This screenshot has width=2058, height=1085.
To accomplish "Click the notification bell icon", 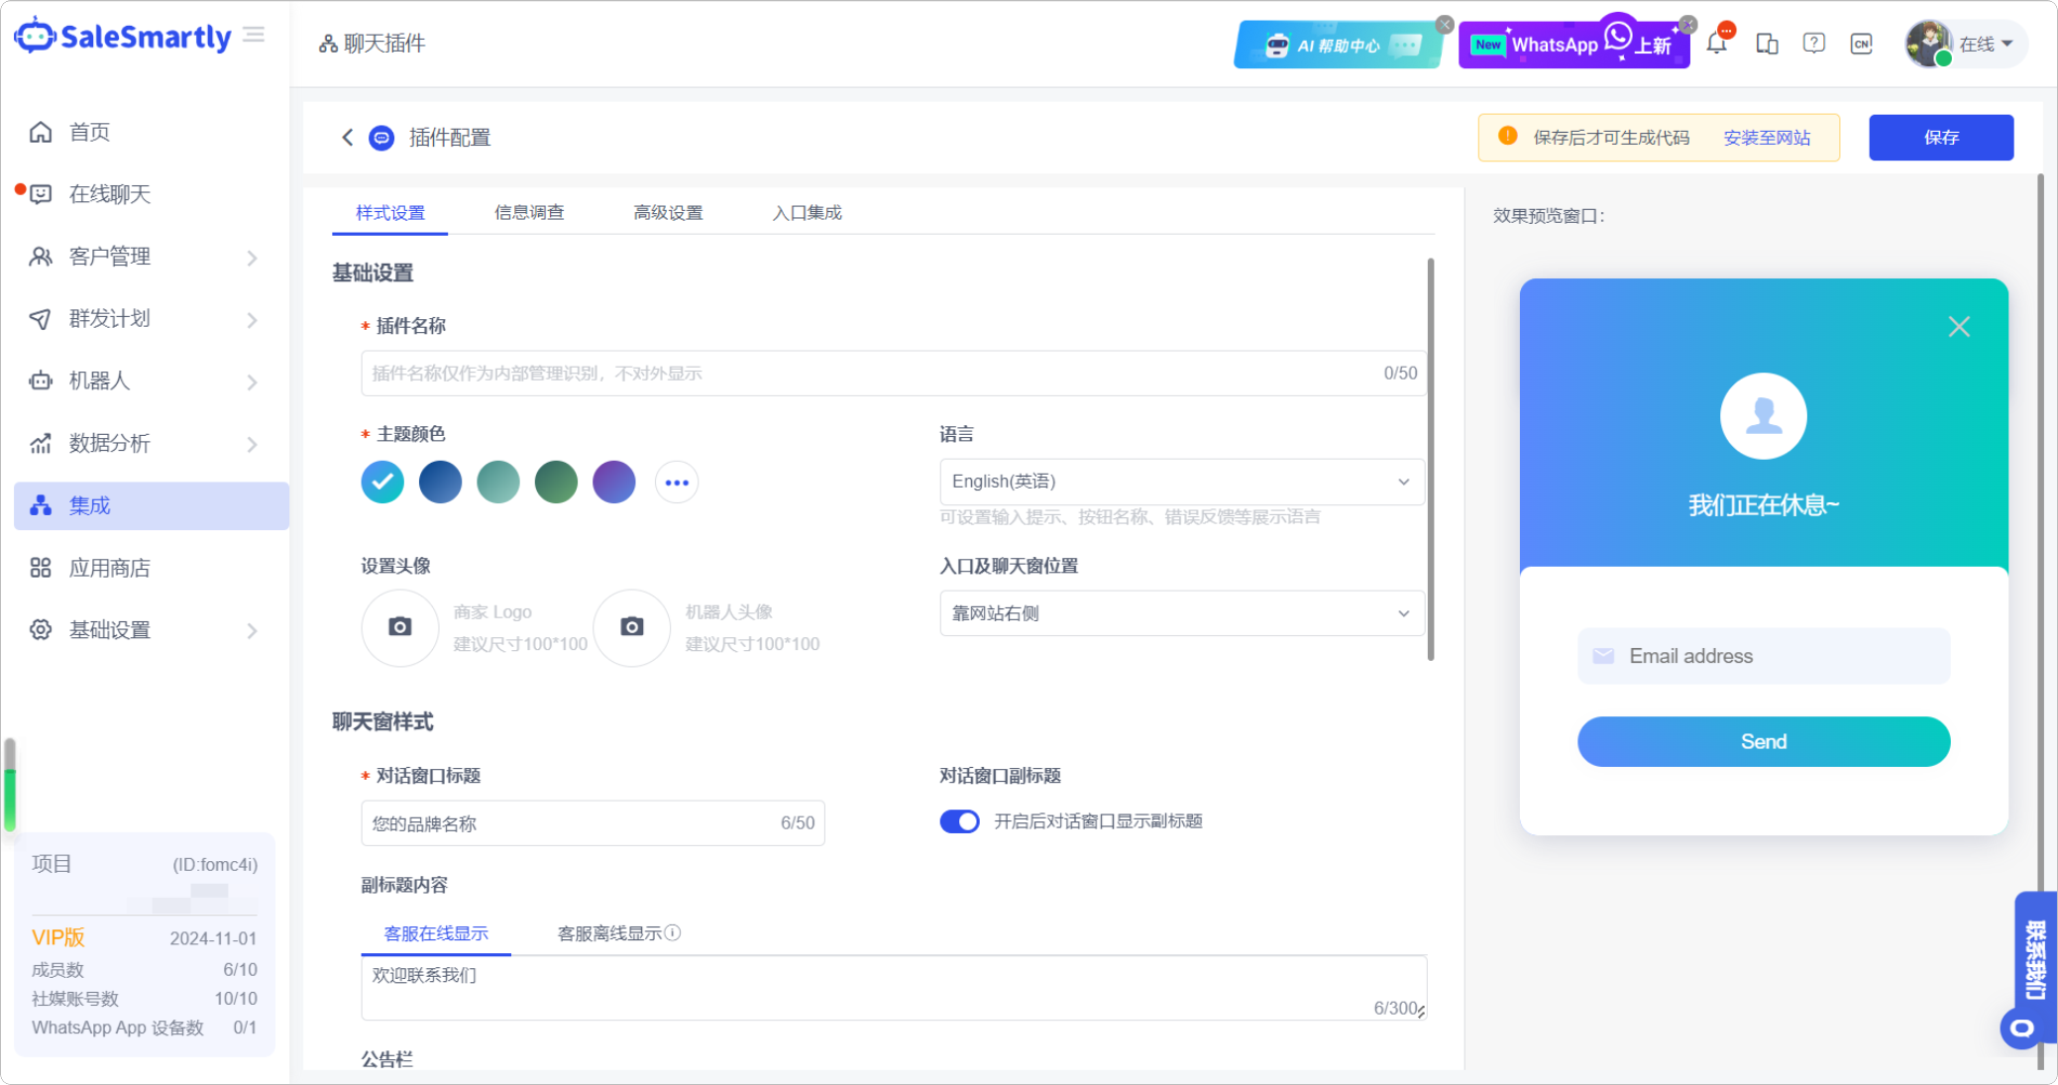I will [x=1717, y=44].
